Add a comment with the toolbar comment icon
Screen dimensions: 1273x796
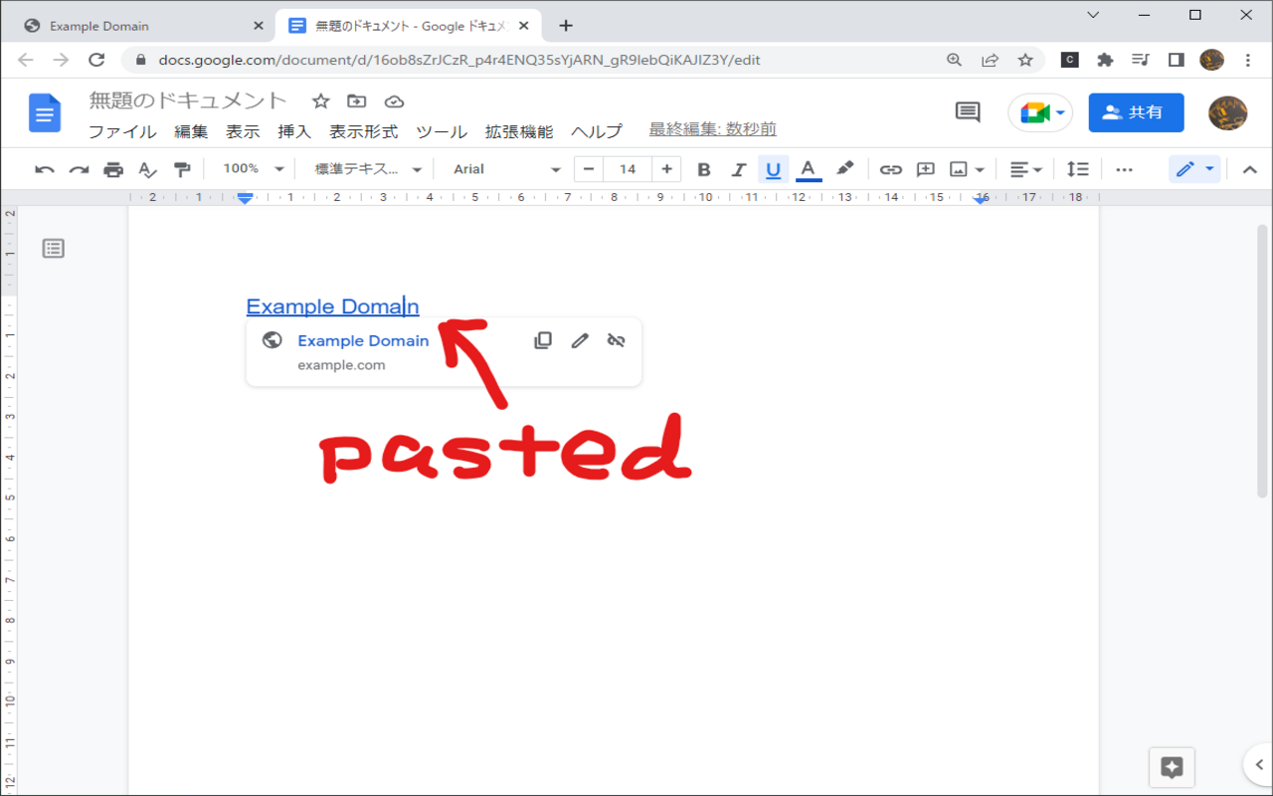pos(925,170)
